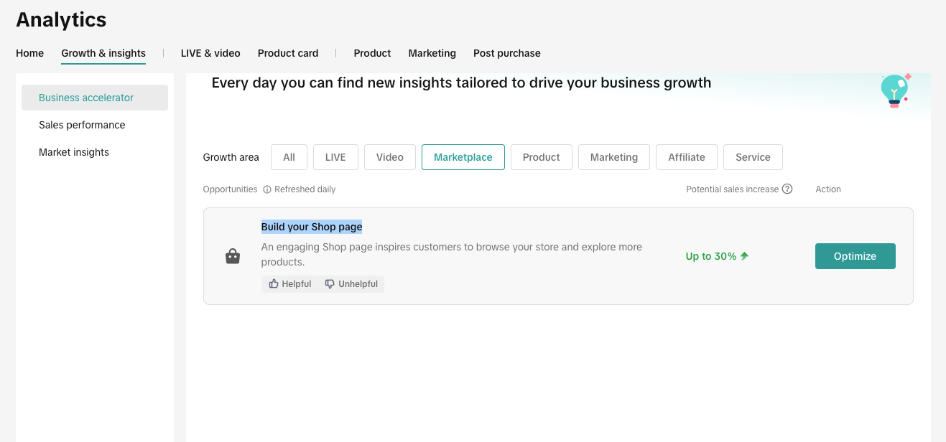Image resolution: width=946 pixels, height=442 pixels.
Task: Open Sales performance in the sidebar
Action: [x=82, y=125]
